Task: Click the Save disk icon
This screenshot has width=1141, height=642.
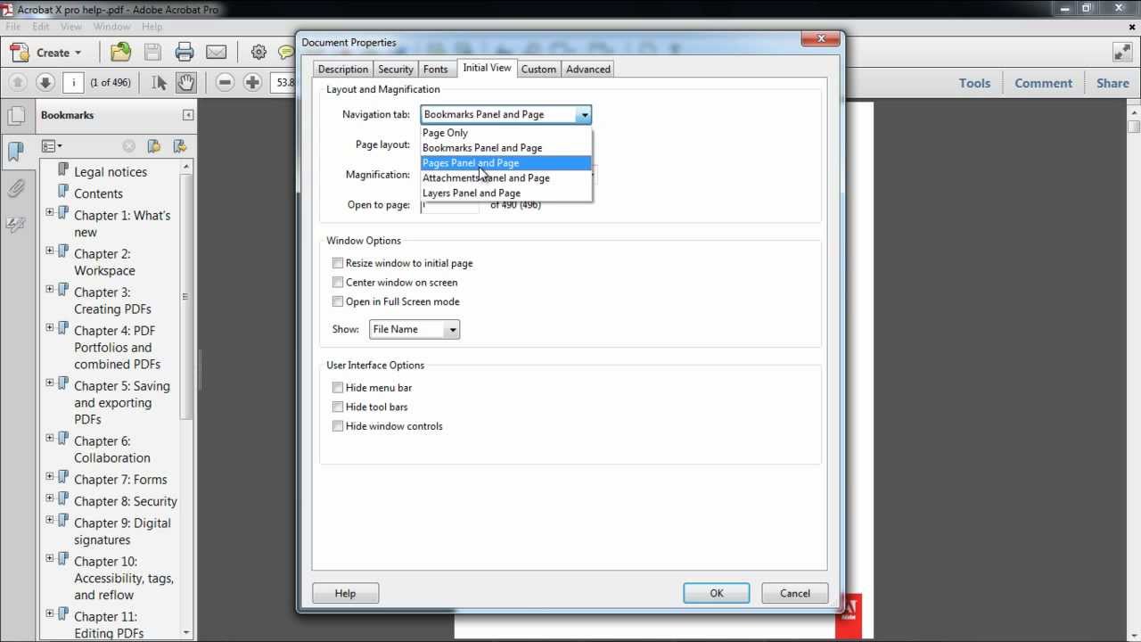Action: pyautogui.click(x=152, y=53)
